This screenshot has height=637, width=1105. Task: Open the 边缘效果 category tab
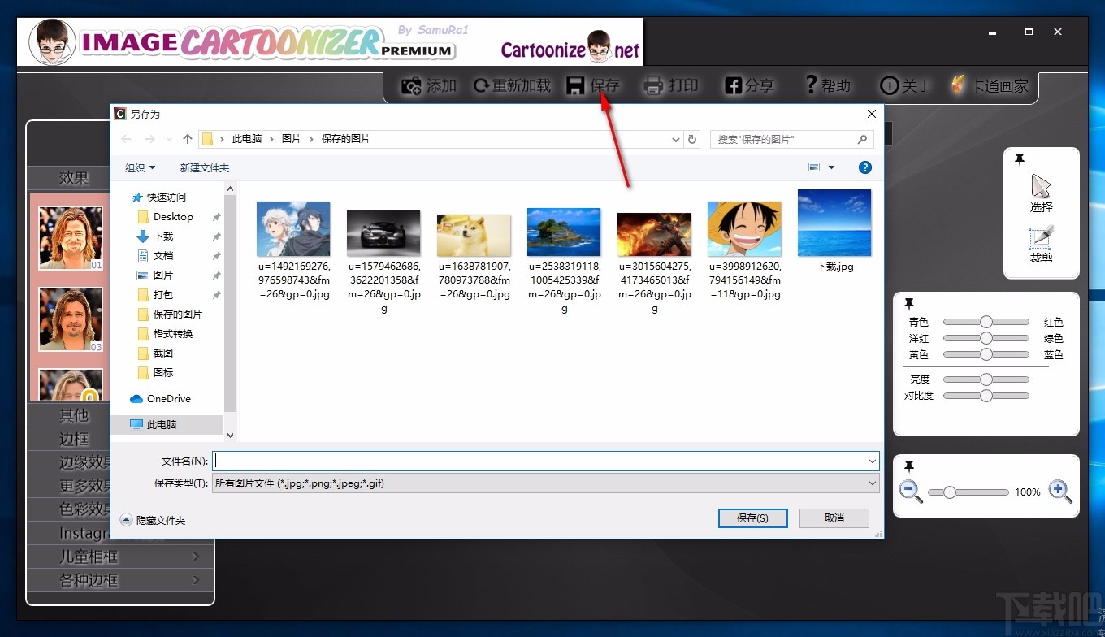(84, 462)
